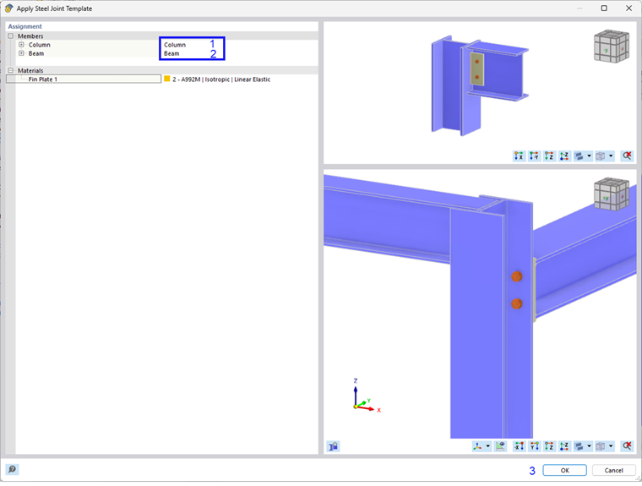Open help search icon at bottom left

point(13,470)
